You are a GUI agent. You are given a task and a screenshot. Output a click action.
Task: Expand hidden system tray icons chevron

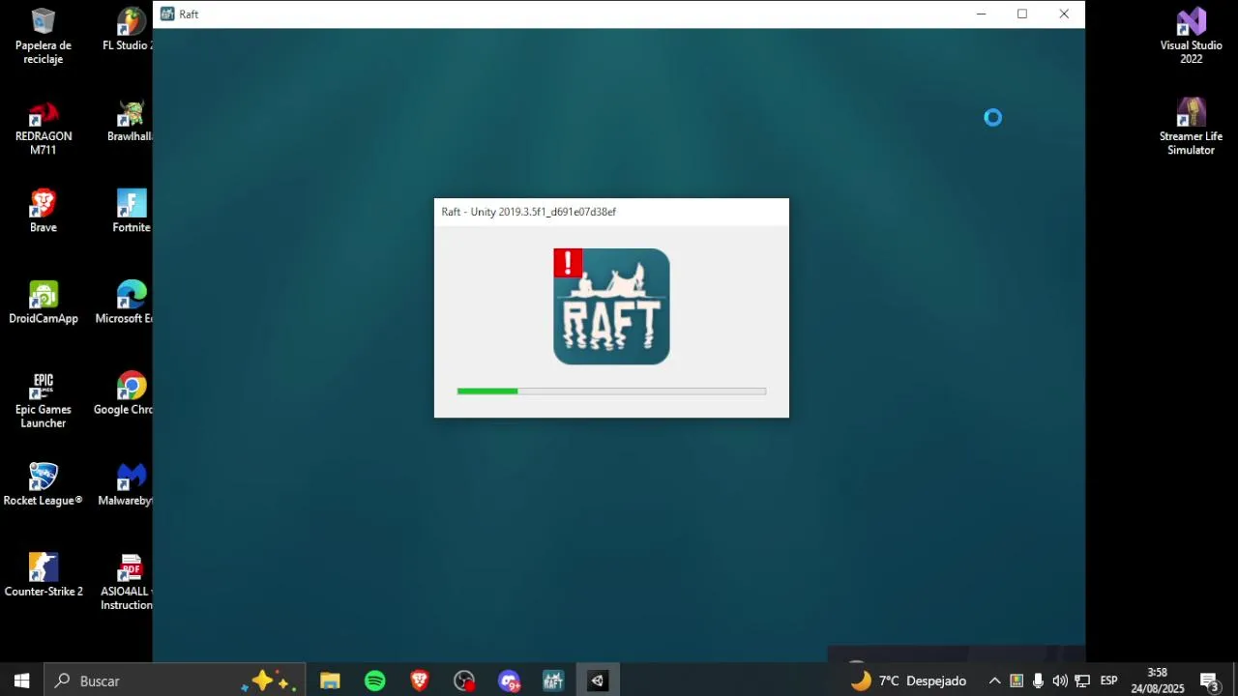pos(994,681)
